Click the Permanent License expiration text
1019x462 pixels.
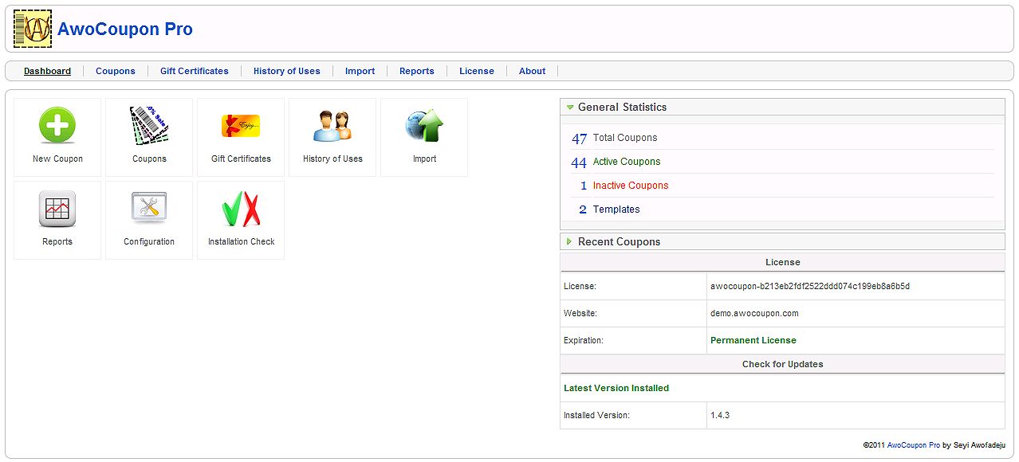tap(753, 340)
